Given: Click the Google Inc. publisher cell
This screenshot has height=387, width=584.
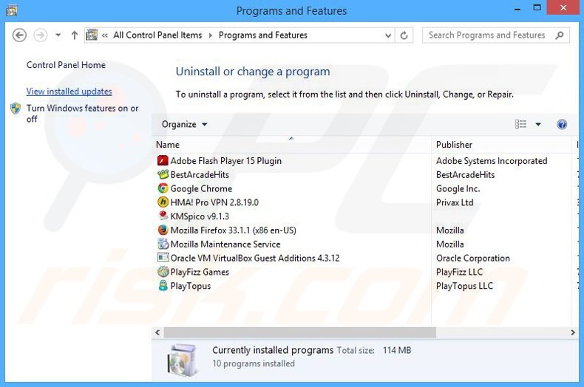Looking at the screenshot, I should point(458,188).
